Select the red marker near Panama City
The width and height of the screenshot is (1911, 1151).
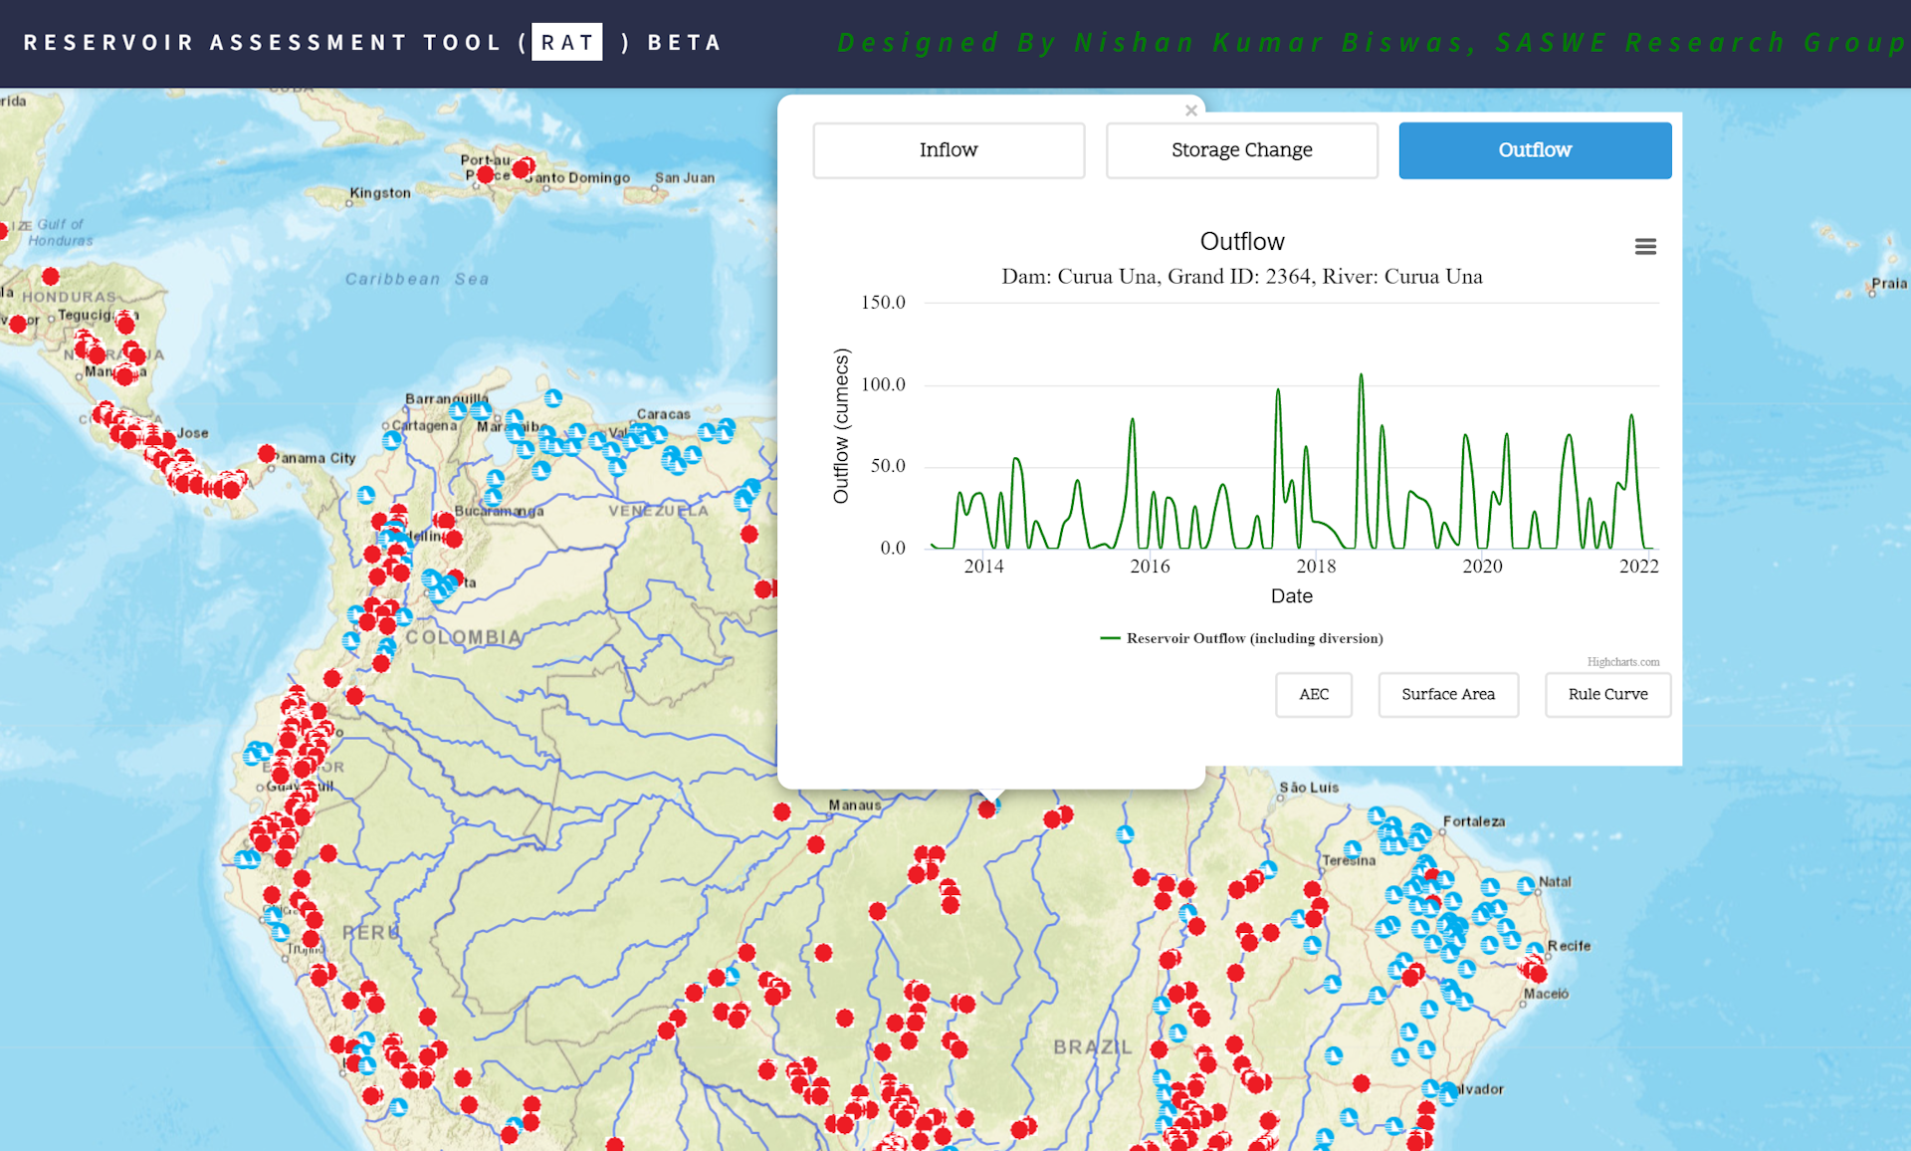click(x=267, y=454)
